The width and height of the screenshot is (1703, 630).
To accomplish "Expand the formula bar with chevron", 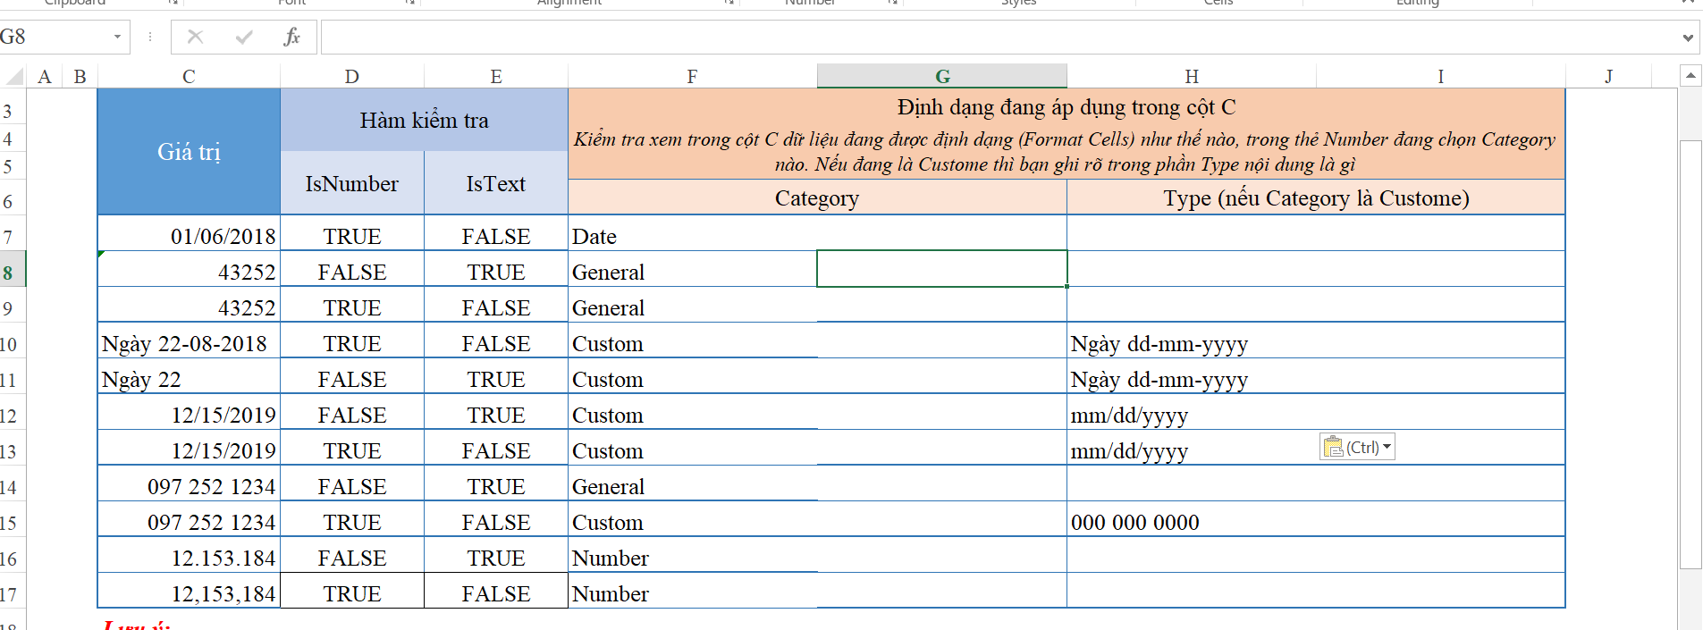I will pos(1688,38).
